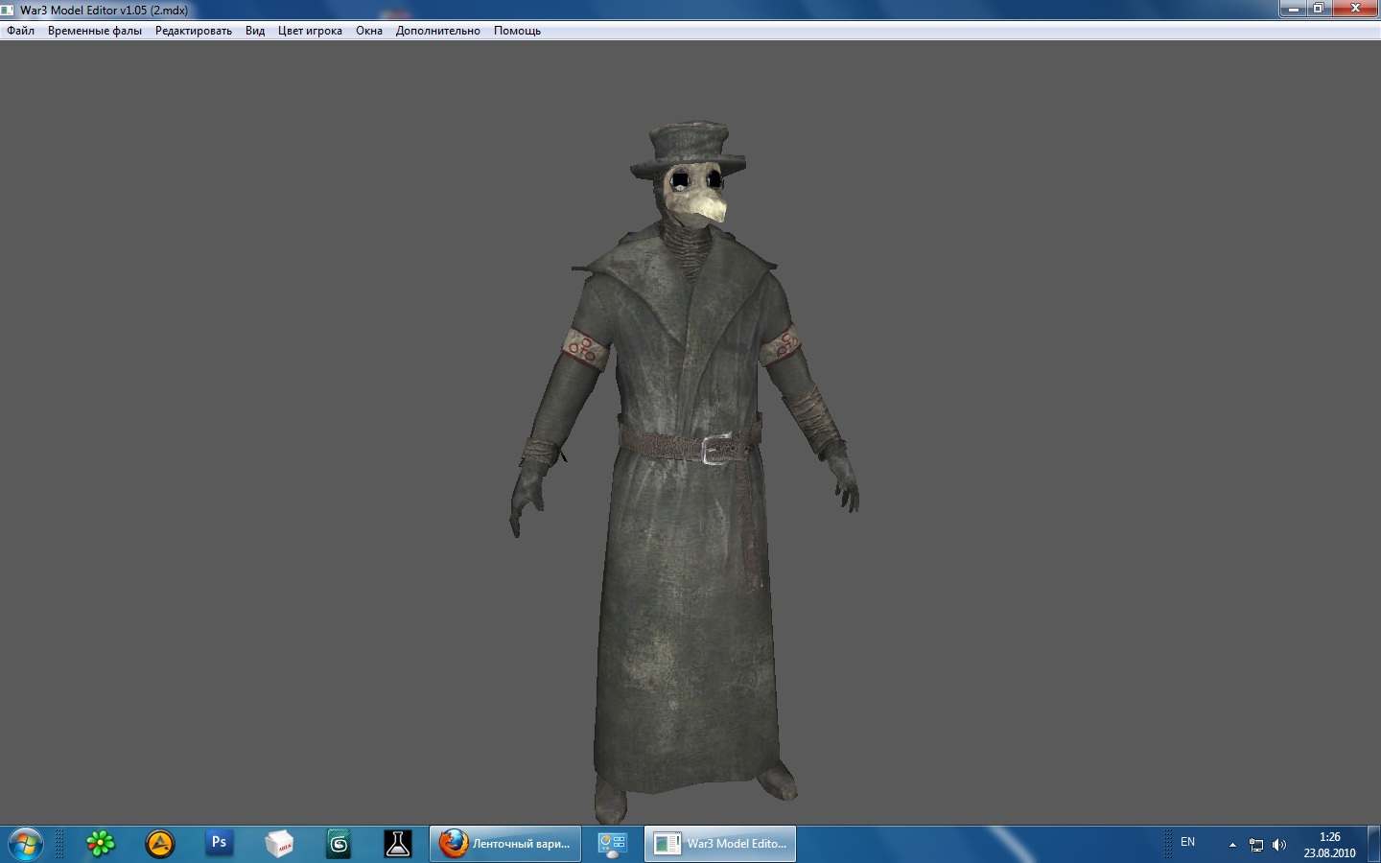Click the Windows Start orb
The width and height of the screenshot is (1381, 863).
click(x=25, y=844)
